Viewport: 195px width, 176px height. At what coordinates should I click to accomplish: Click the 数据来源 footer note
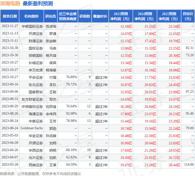click(41, 174)
